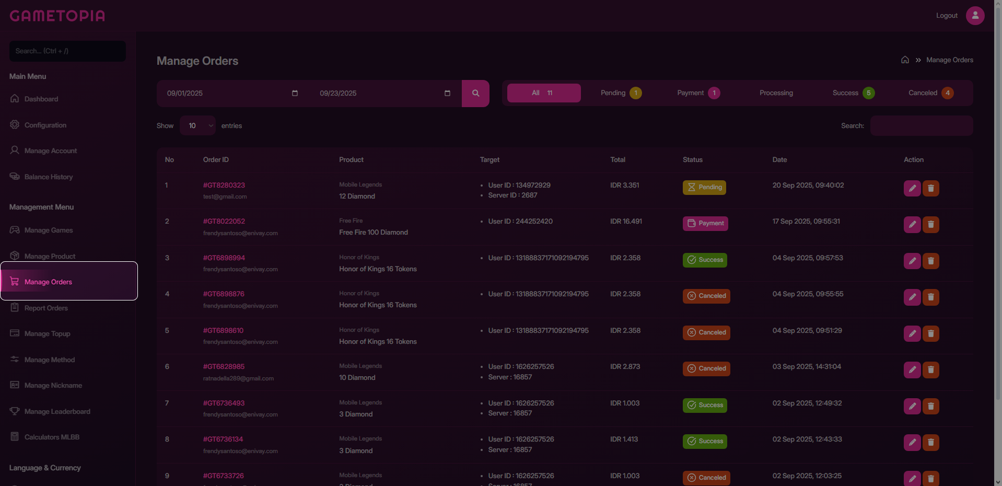Select the All orders filter tab

pyautogui.click(x=544, y=93)
